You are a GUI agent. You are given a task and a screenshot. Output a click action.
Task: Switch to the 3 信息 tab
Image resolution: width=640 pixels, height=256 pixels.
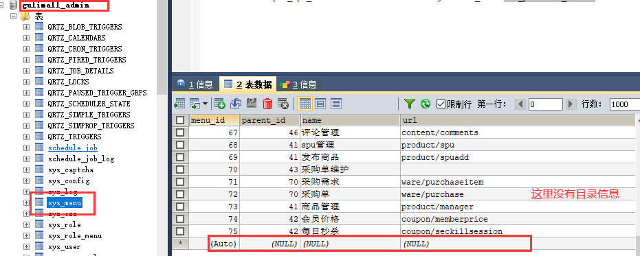pyautogui.click(x=299, y=84)
